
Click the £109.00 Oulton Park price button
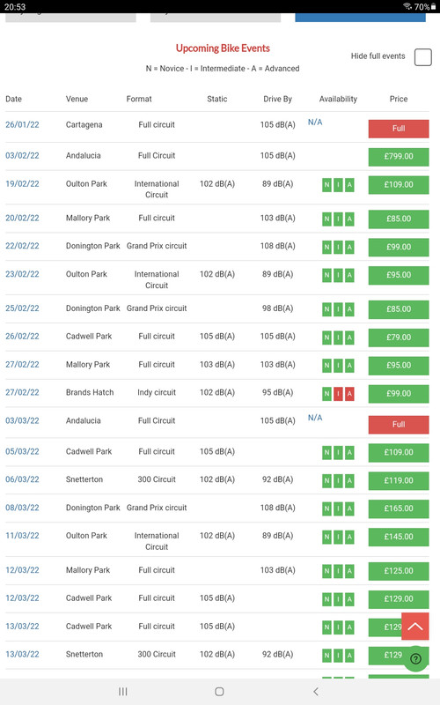399,185
